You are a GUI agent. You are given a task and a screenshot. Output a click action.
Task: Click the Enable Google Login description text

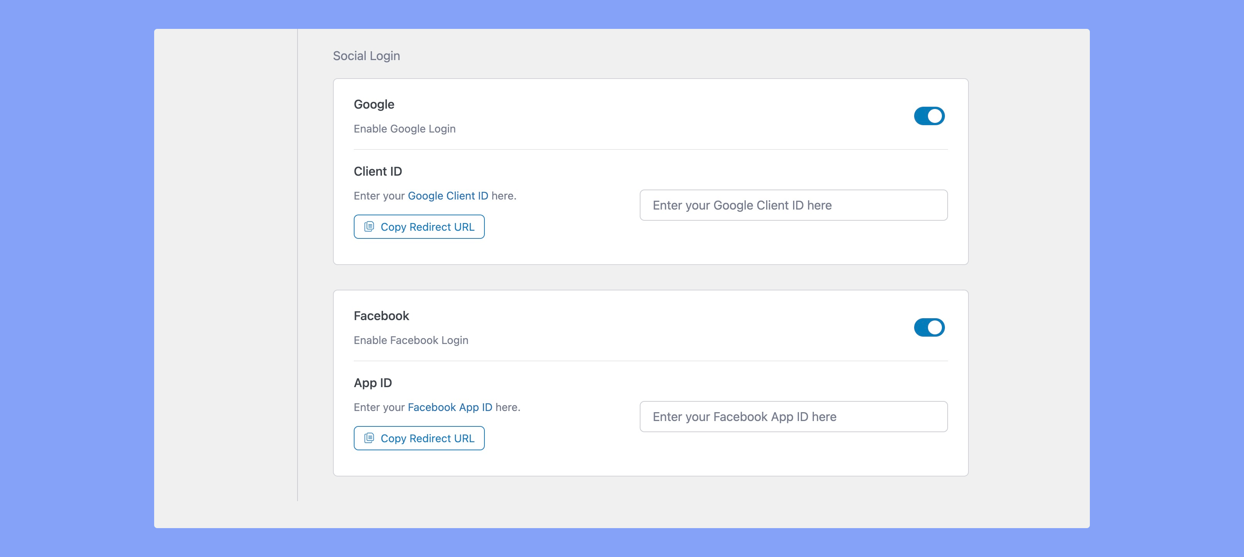404,128
